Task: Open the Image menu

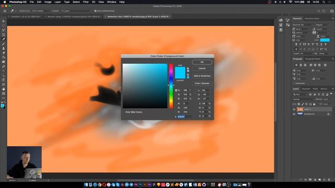Action: coord(48,2)
